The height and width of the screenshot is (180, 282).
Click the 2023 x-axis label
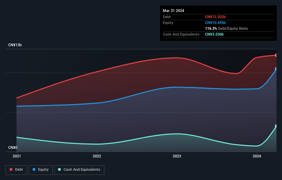click(177, 156)
